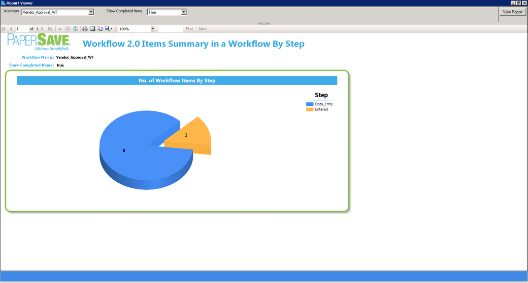The height and width of the screenshot is (283, 528).
Task: Print the report
Action: click(85, 29)
